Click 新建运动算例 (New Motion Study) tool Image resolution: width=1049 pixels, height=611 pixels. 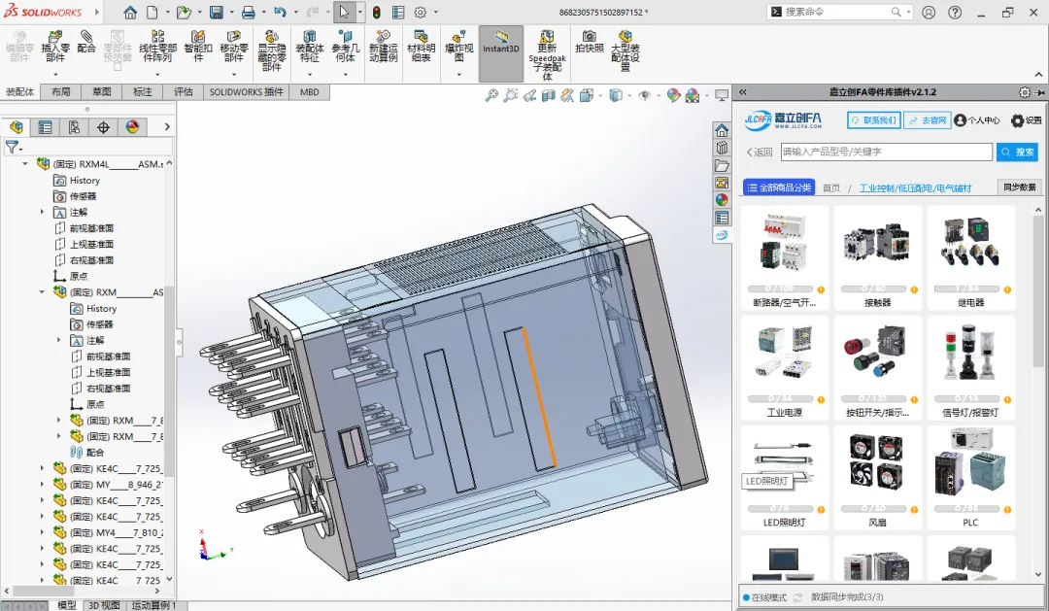pyautogui.click(x=384, y=47)
